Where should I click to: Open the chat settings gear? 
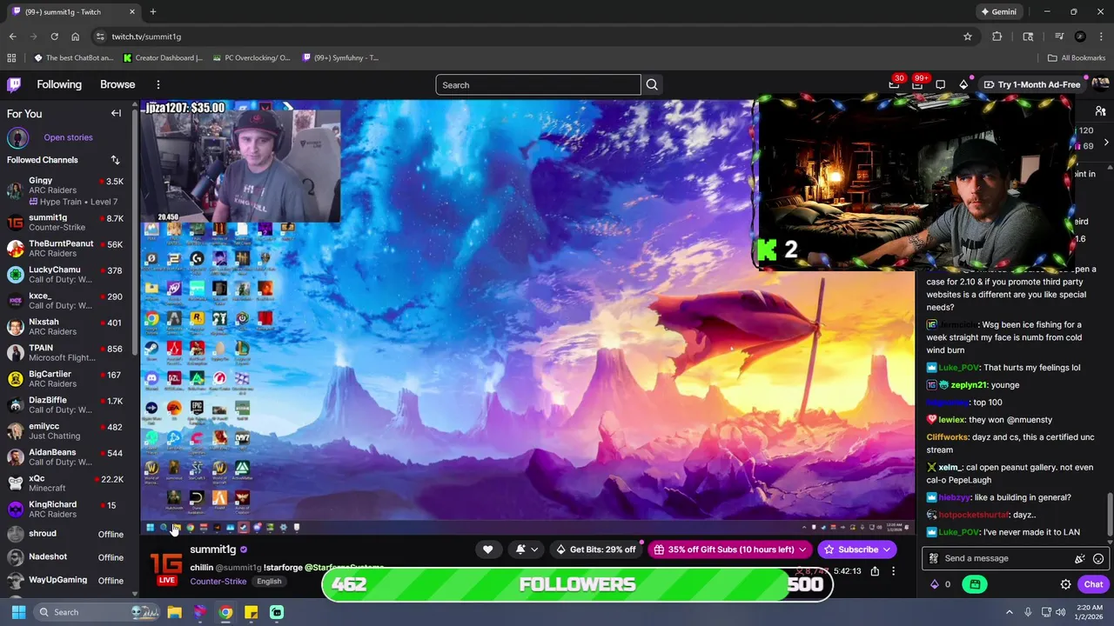(x=1065, y=584)
